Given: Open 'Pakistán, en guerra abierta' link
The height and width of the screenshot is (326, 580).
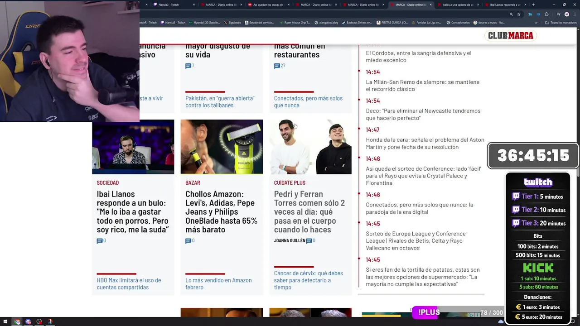Looking at the screenshot, I should (x=220, y=101).
